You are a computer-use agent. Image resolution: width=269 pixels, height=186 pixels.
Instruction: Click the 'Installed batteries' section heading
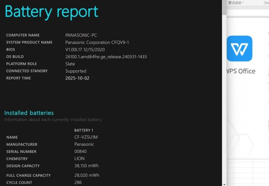(x=29, y=113)
